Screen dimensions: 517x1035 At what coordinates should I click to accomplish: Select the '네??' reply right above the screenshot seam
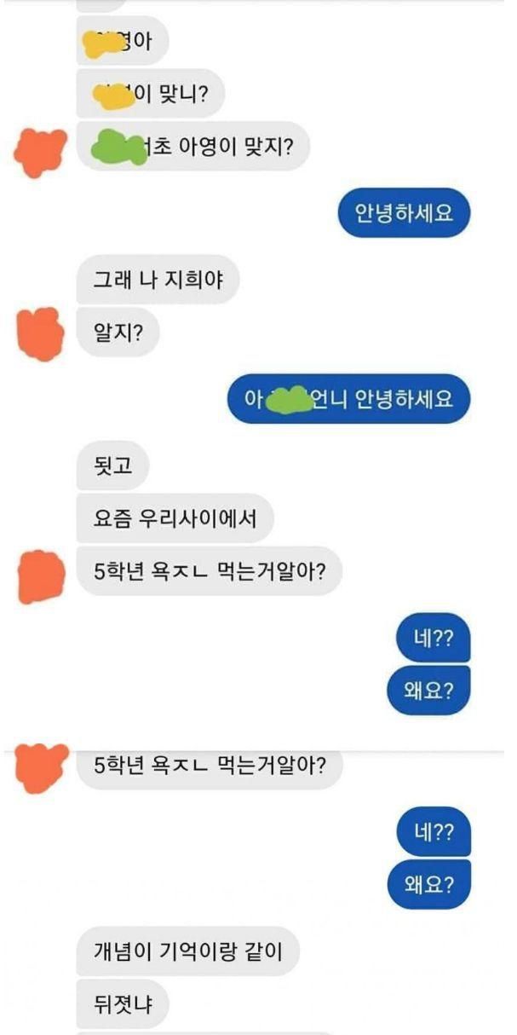click(434, 638)
